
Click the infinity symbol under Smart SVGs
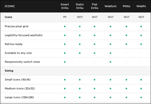[x=65, y=17]
